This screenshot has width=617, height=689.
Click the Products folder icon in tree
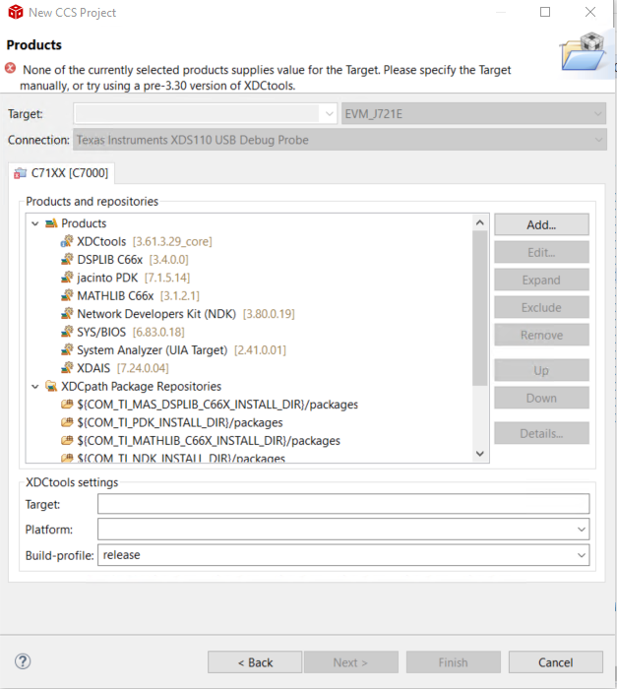tap(51, 223)
